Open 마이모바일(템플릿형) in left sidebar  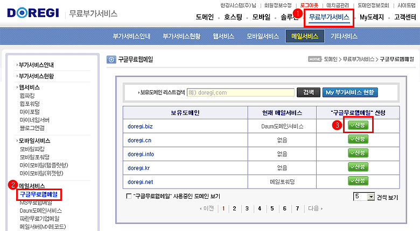[x=44, y=165]
